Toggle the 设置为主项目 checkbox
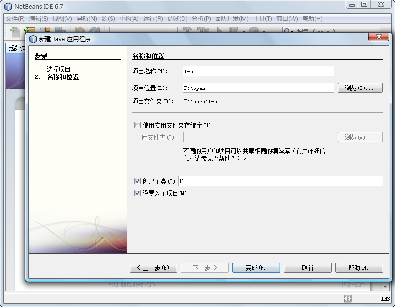This screenshot has height=307, width=395. 137,193
